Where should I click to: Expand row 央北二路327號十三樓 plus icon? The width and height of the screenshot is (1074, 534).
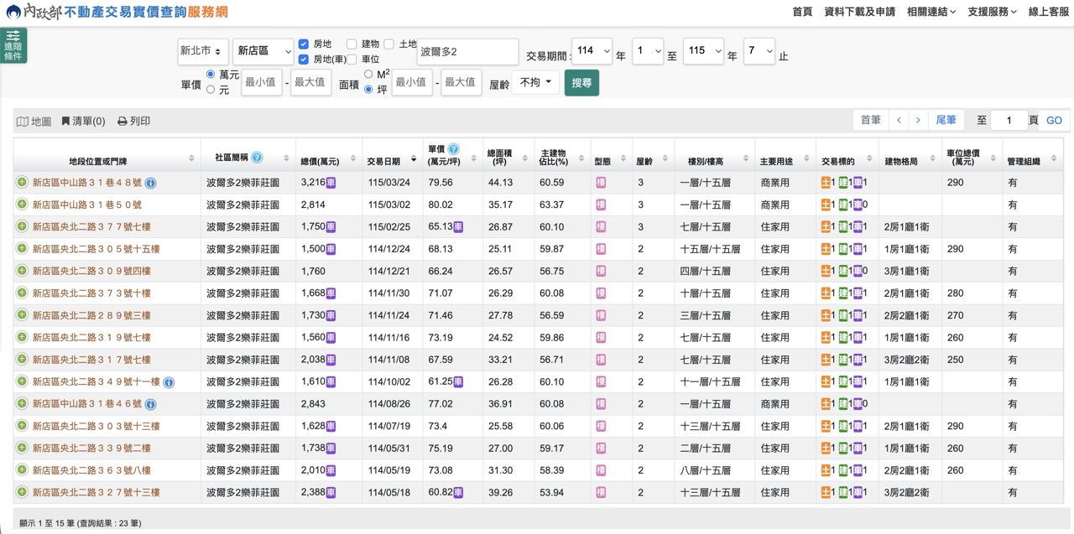(x=22, y=492)
